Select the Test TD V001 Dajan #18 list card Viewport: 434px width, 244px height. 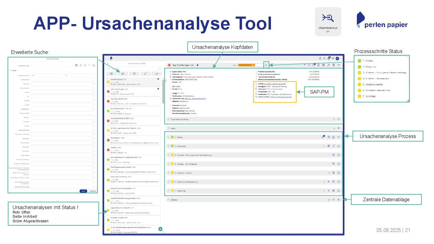(133, 92)
